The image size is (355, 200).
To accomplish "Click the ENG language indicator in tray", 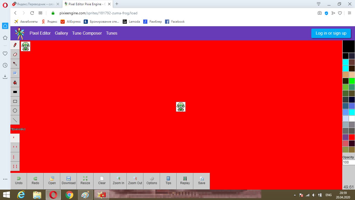I will pyautogui.click(x=328, y=195).
